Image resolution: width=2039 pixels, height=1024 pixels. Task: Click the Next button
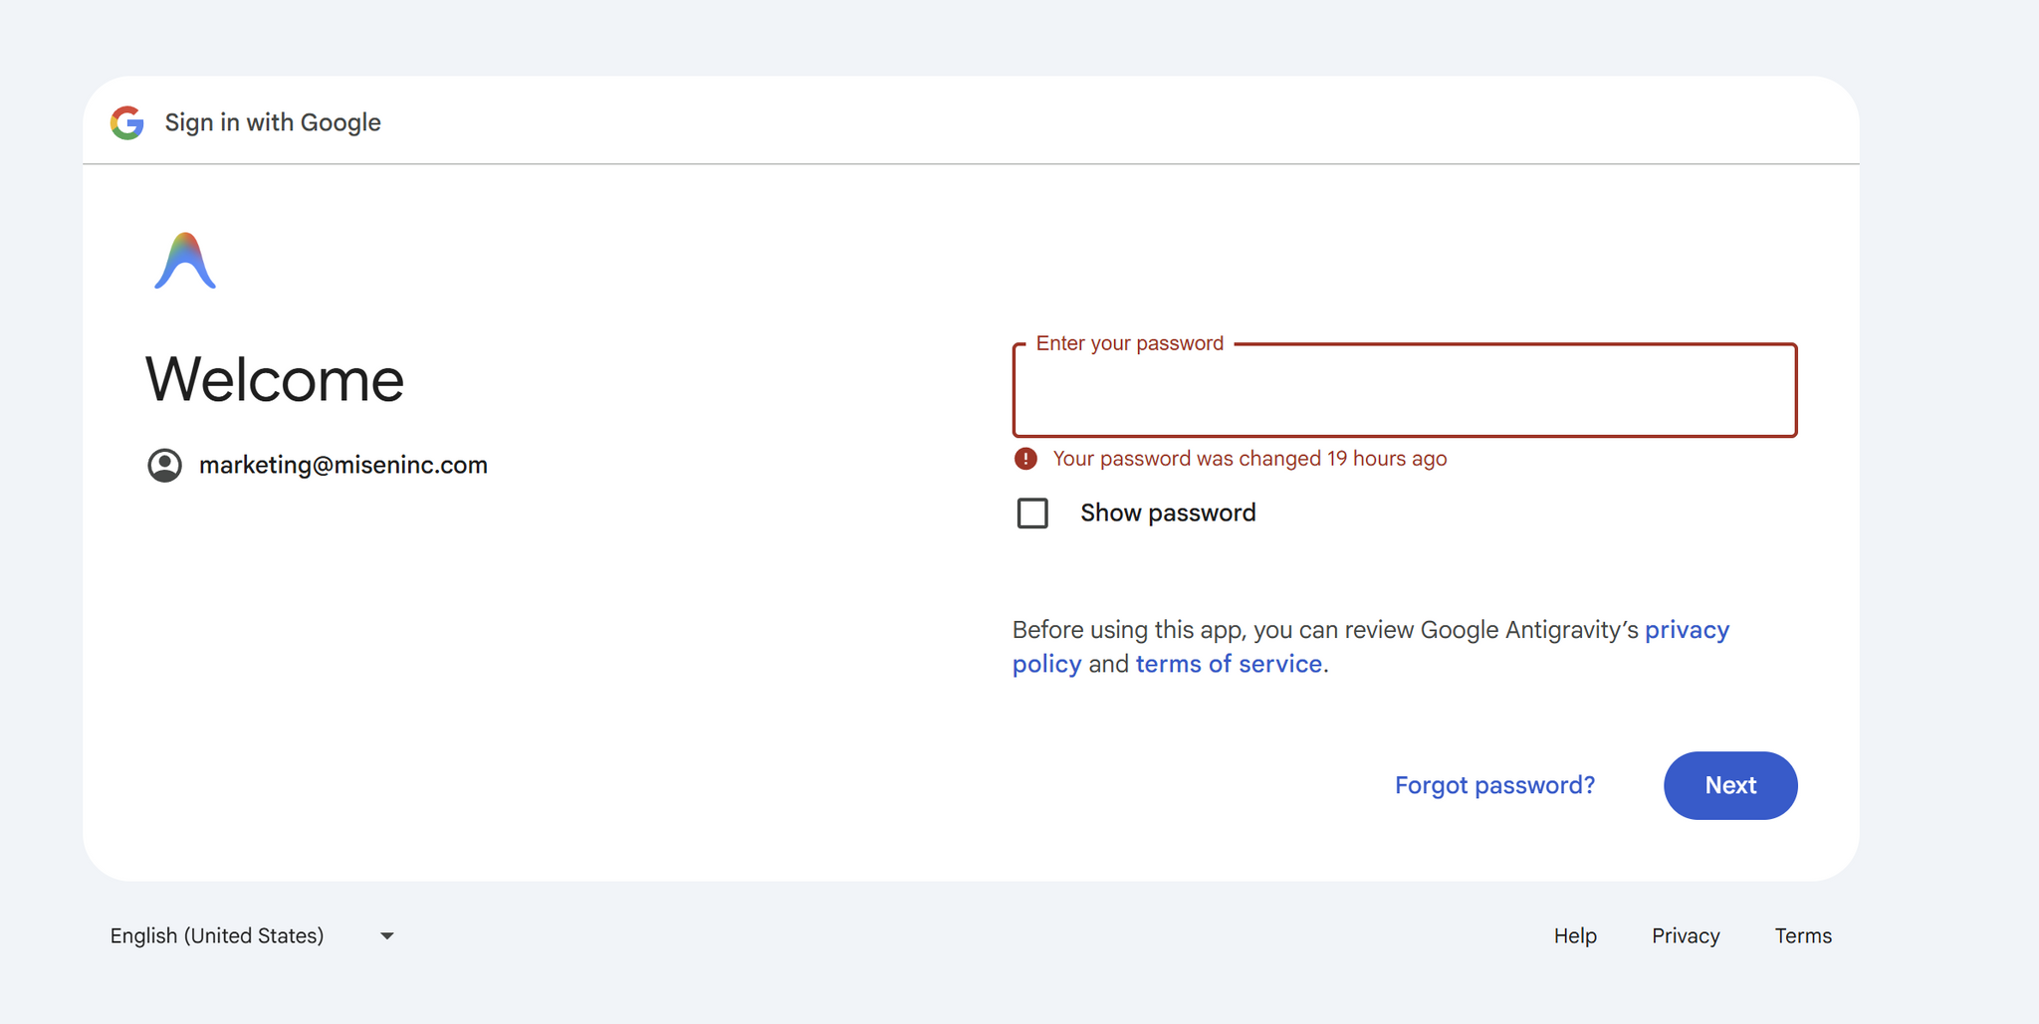(x=1730, y=785)
